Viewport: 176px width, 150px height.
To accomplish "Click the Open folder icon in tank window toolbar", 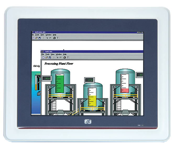I will click(46, 57).
